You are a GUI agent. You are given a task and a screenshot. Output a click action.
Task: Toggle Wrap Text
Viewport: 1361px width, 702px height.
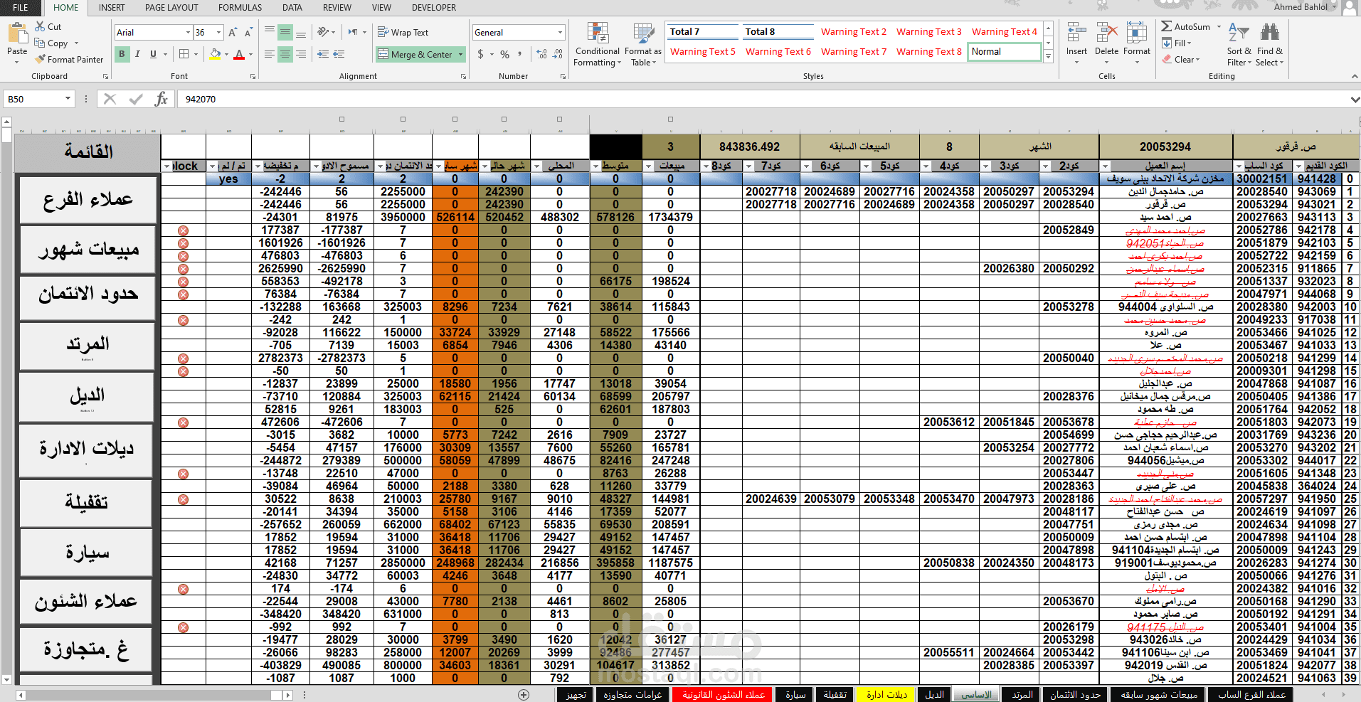(x=403, y=32)
